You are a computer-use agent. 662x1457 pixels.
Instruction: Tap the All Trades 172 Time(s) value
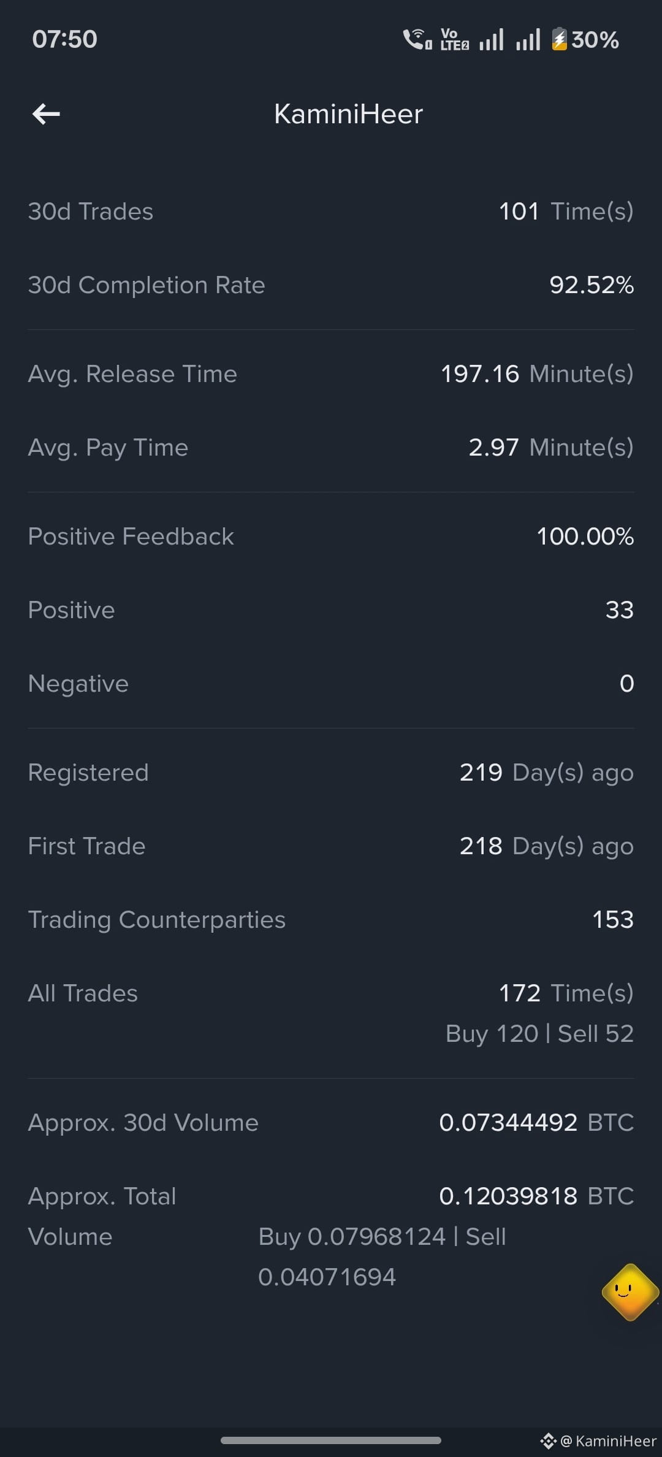tap(566, 993)
